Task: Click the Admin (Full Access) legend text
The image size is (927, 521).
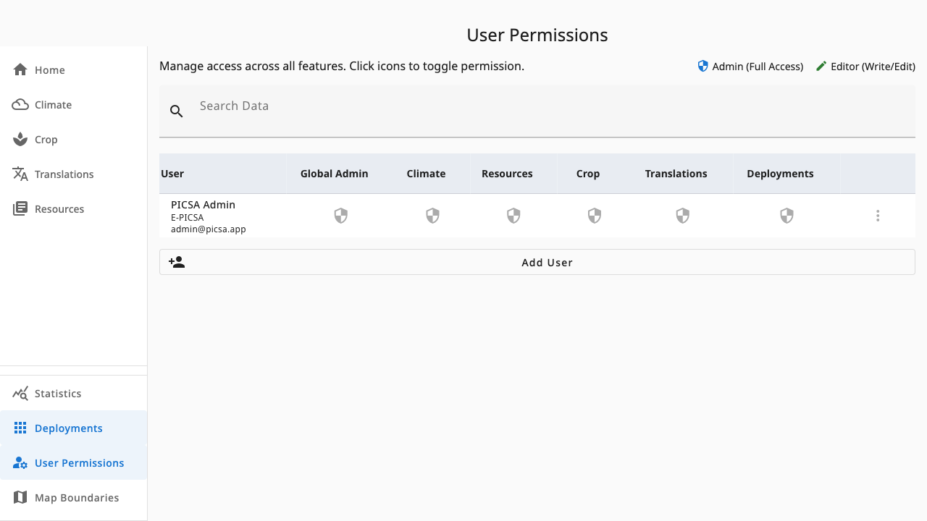Action: point(758,67)
